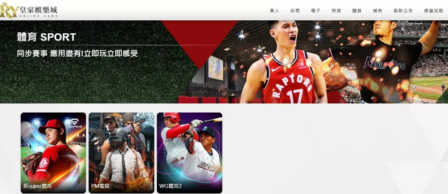Select the 電子 menu item
The width and height of the screenshot is (448, 194).
[x=316, y=11]
